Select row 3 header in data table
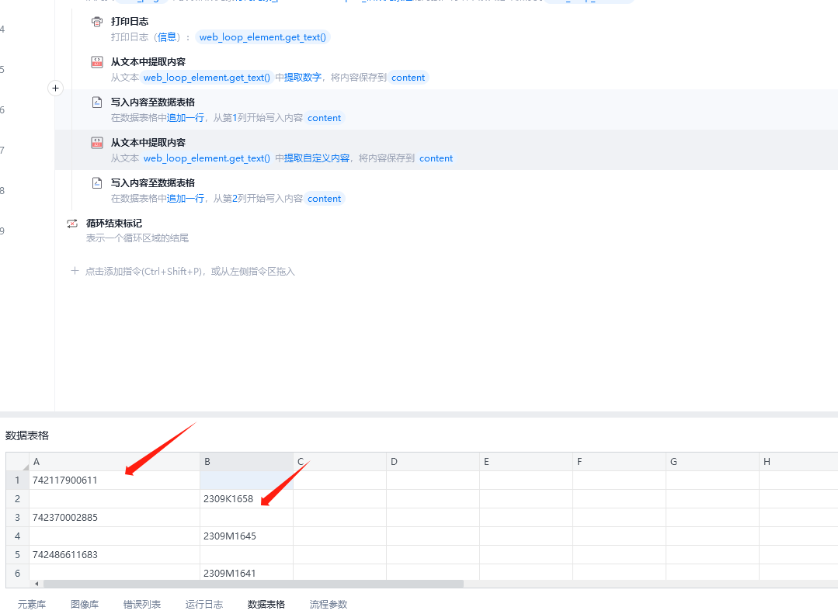The image size is (838, 614). pyautogui.click(x=18, y=517)
